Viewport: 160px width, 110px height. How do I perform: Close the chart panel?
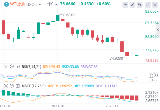[155, 5]
